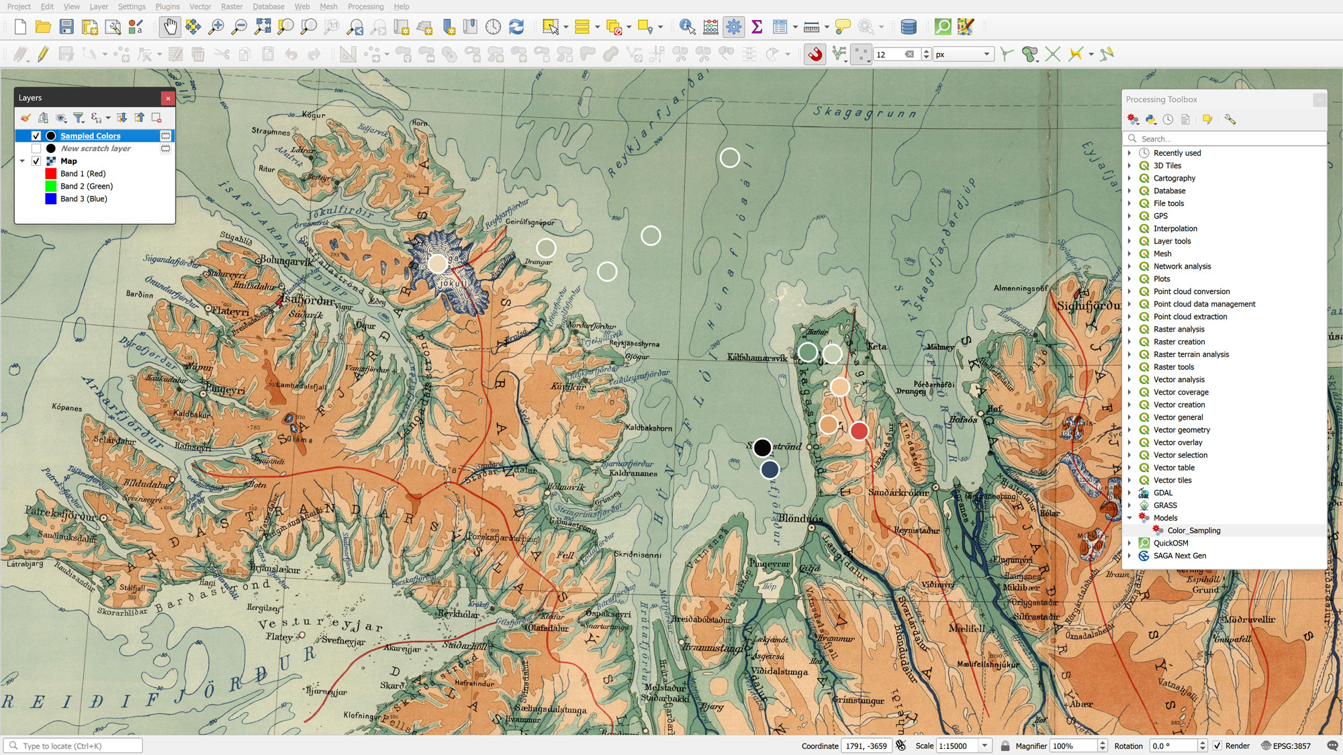The image size is (1343, 755).
Task: Open the snapping tolerance unit px dropdown
Action: click(964, 54)
